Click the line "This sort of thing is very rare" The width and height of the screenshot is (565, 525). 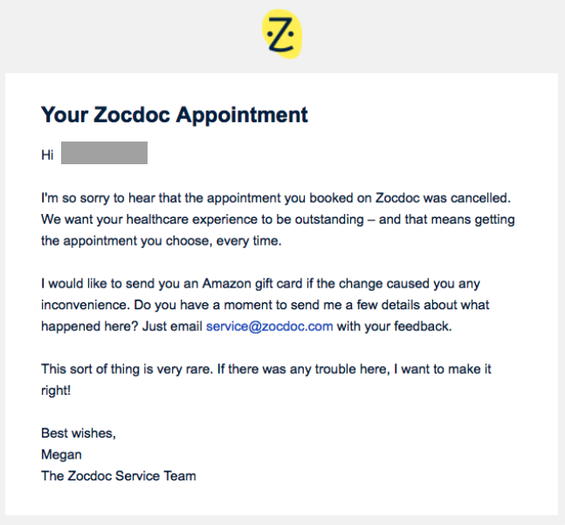(x=266, y=370)
